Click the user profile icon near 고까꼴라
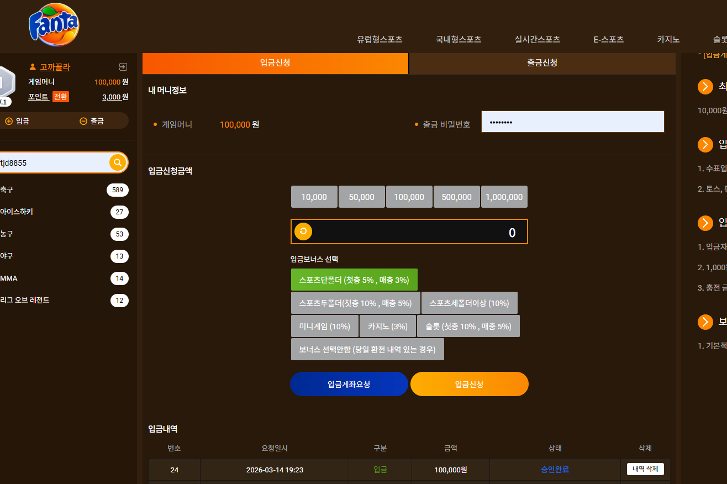727x484 pixels. pyautogui.click(x=33, y=67)
